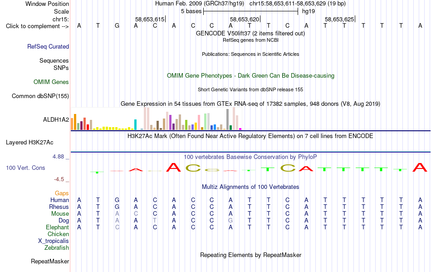The image size is (431, 272).
Task: Click the -4.5 PhyloP lower scale value
Action: 59,179
